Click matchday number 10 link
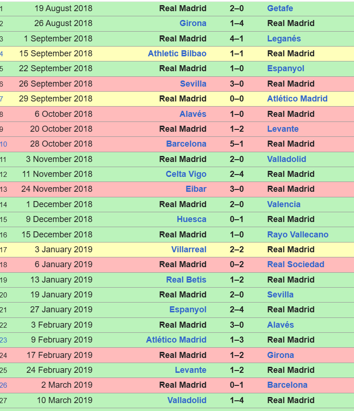 pos(3,144)
